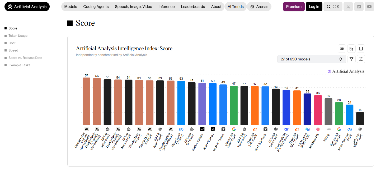This screenshot has height=171, width=376.
Task: Open the LinkedIn social icon
Action: pyautogui.click(x=359, y=7)
